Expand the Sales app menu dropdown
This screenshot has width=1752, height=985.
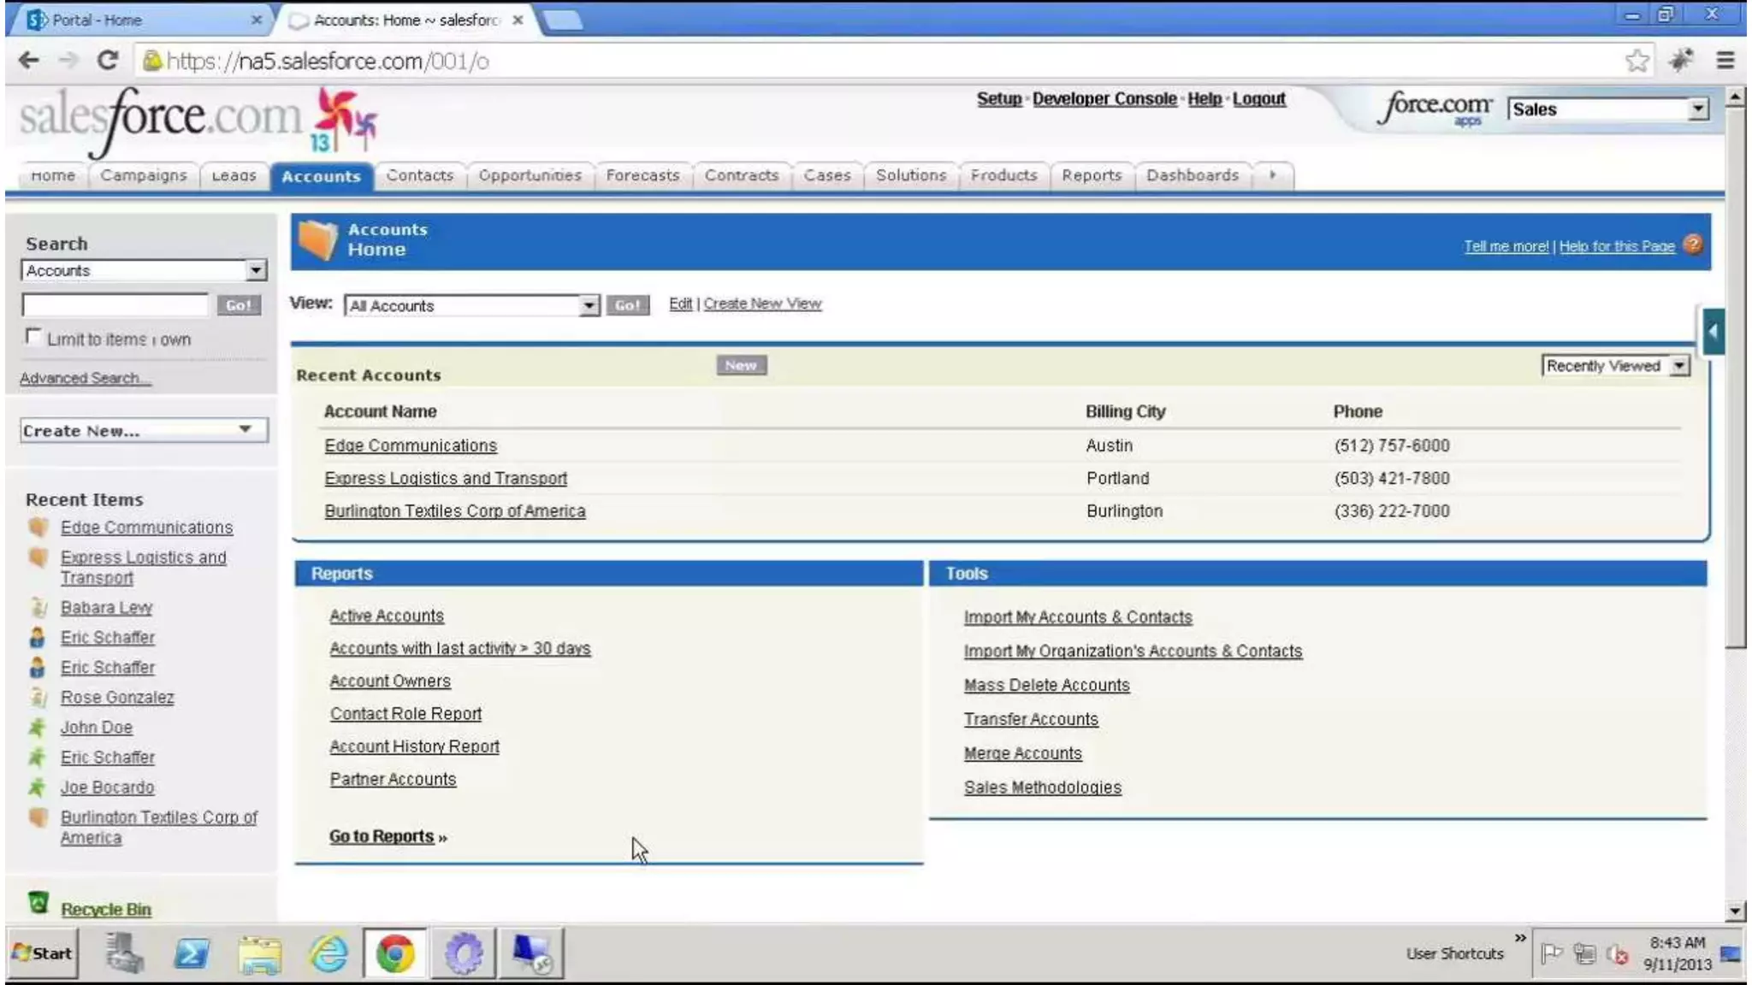(x=1698, y=109)
